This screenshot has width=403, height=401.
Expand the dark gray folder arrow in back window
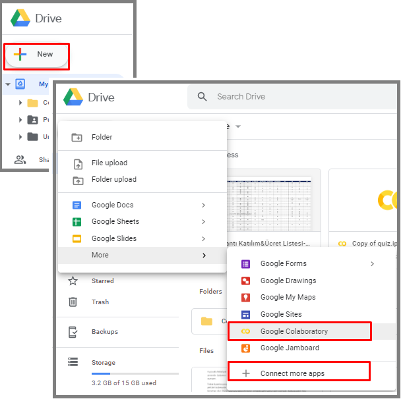pyautogui.click(x=20, y=136)
